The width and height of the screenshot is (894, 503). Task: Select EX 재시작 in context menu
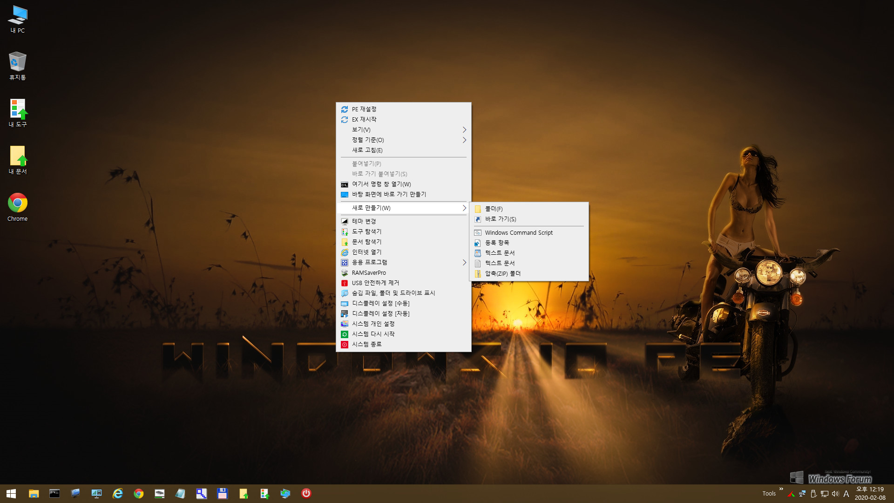(x=403, y=119)
